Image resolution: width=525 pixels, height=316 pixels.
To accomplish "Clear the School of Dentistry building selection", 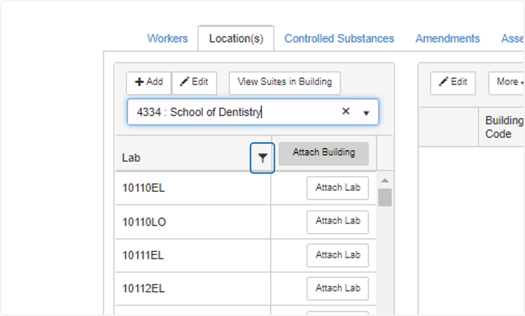I will [x=346, y=112].
